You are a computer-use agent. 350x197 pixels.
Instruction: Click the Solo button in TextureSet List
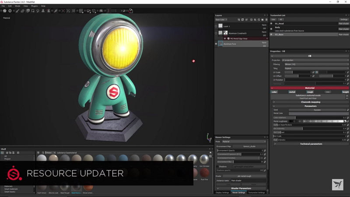point(273,19)
